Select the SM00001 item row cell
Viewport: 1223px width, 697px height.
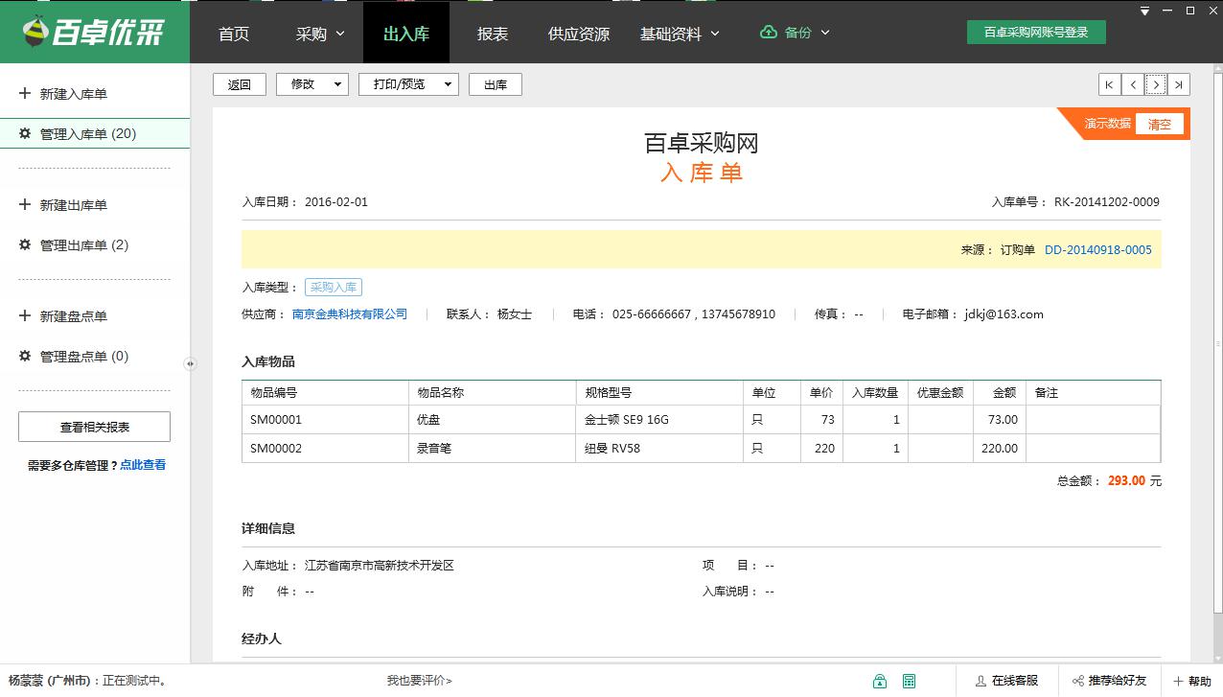pos(326,420)
